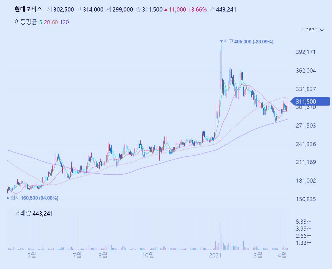Toggle the 20-day moving average
Screen dimensions: 332x269
(x=47, y=22)
